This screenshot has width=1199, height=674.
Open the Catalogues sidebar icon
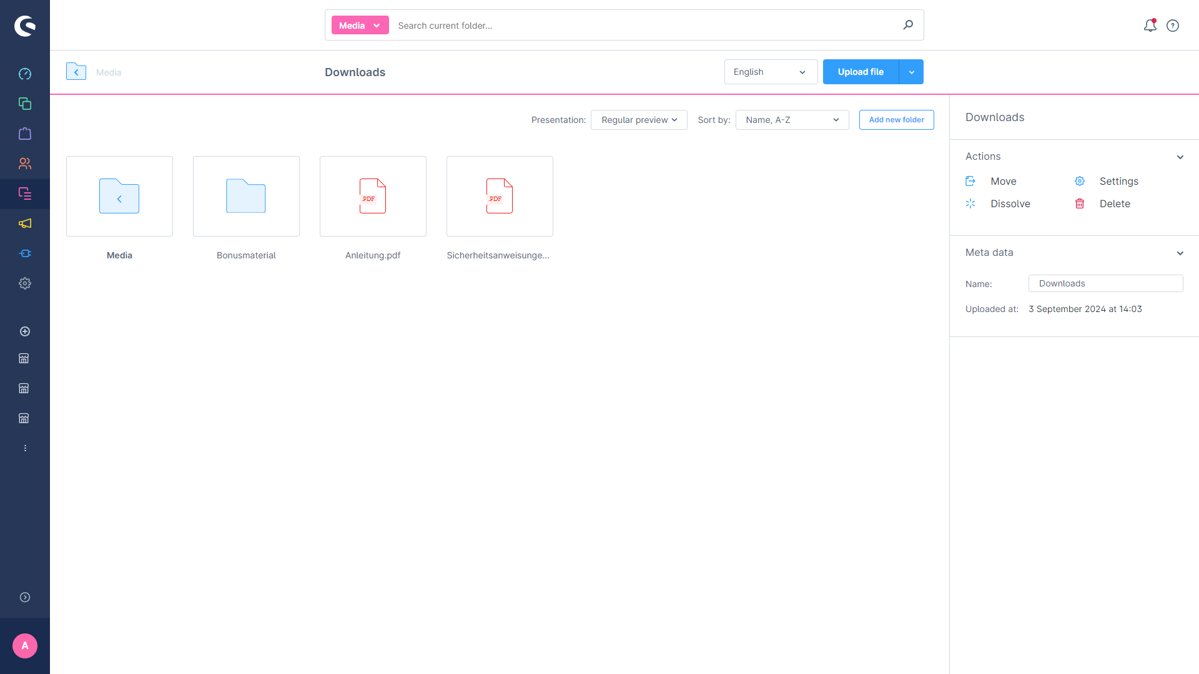[x=25, y=104]
